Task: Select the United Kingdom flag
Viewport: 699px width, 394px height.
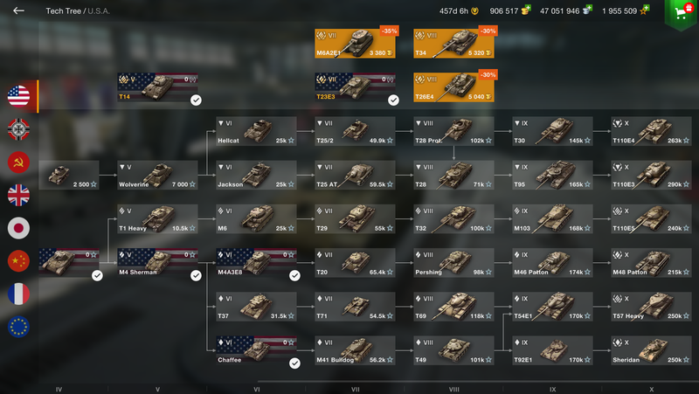Action: coord(18,195)
